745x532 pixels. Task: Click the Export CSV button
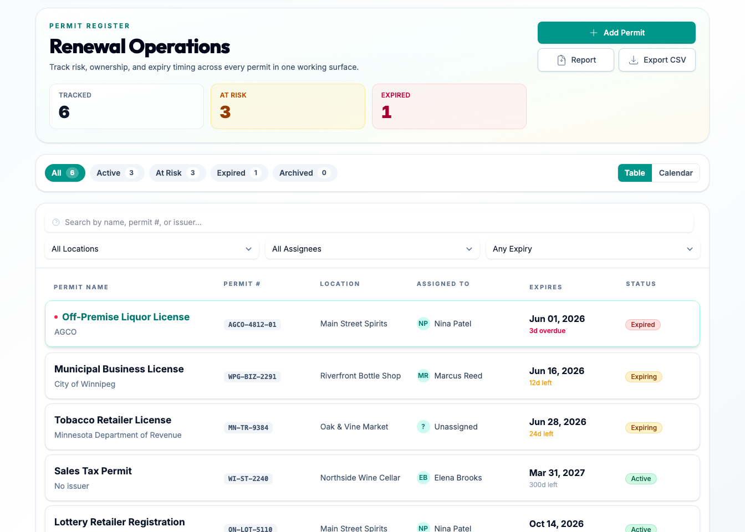pyautogui.click(x=657, y=60)
